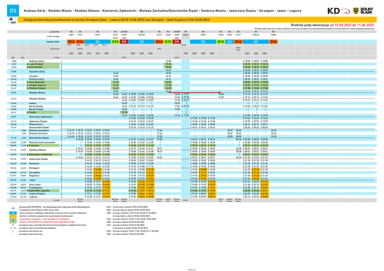
Task: Click the Ząbkowice Śląskie station row label
Action: click(38, 122)
